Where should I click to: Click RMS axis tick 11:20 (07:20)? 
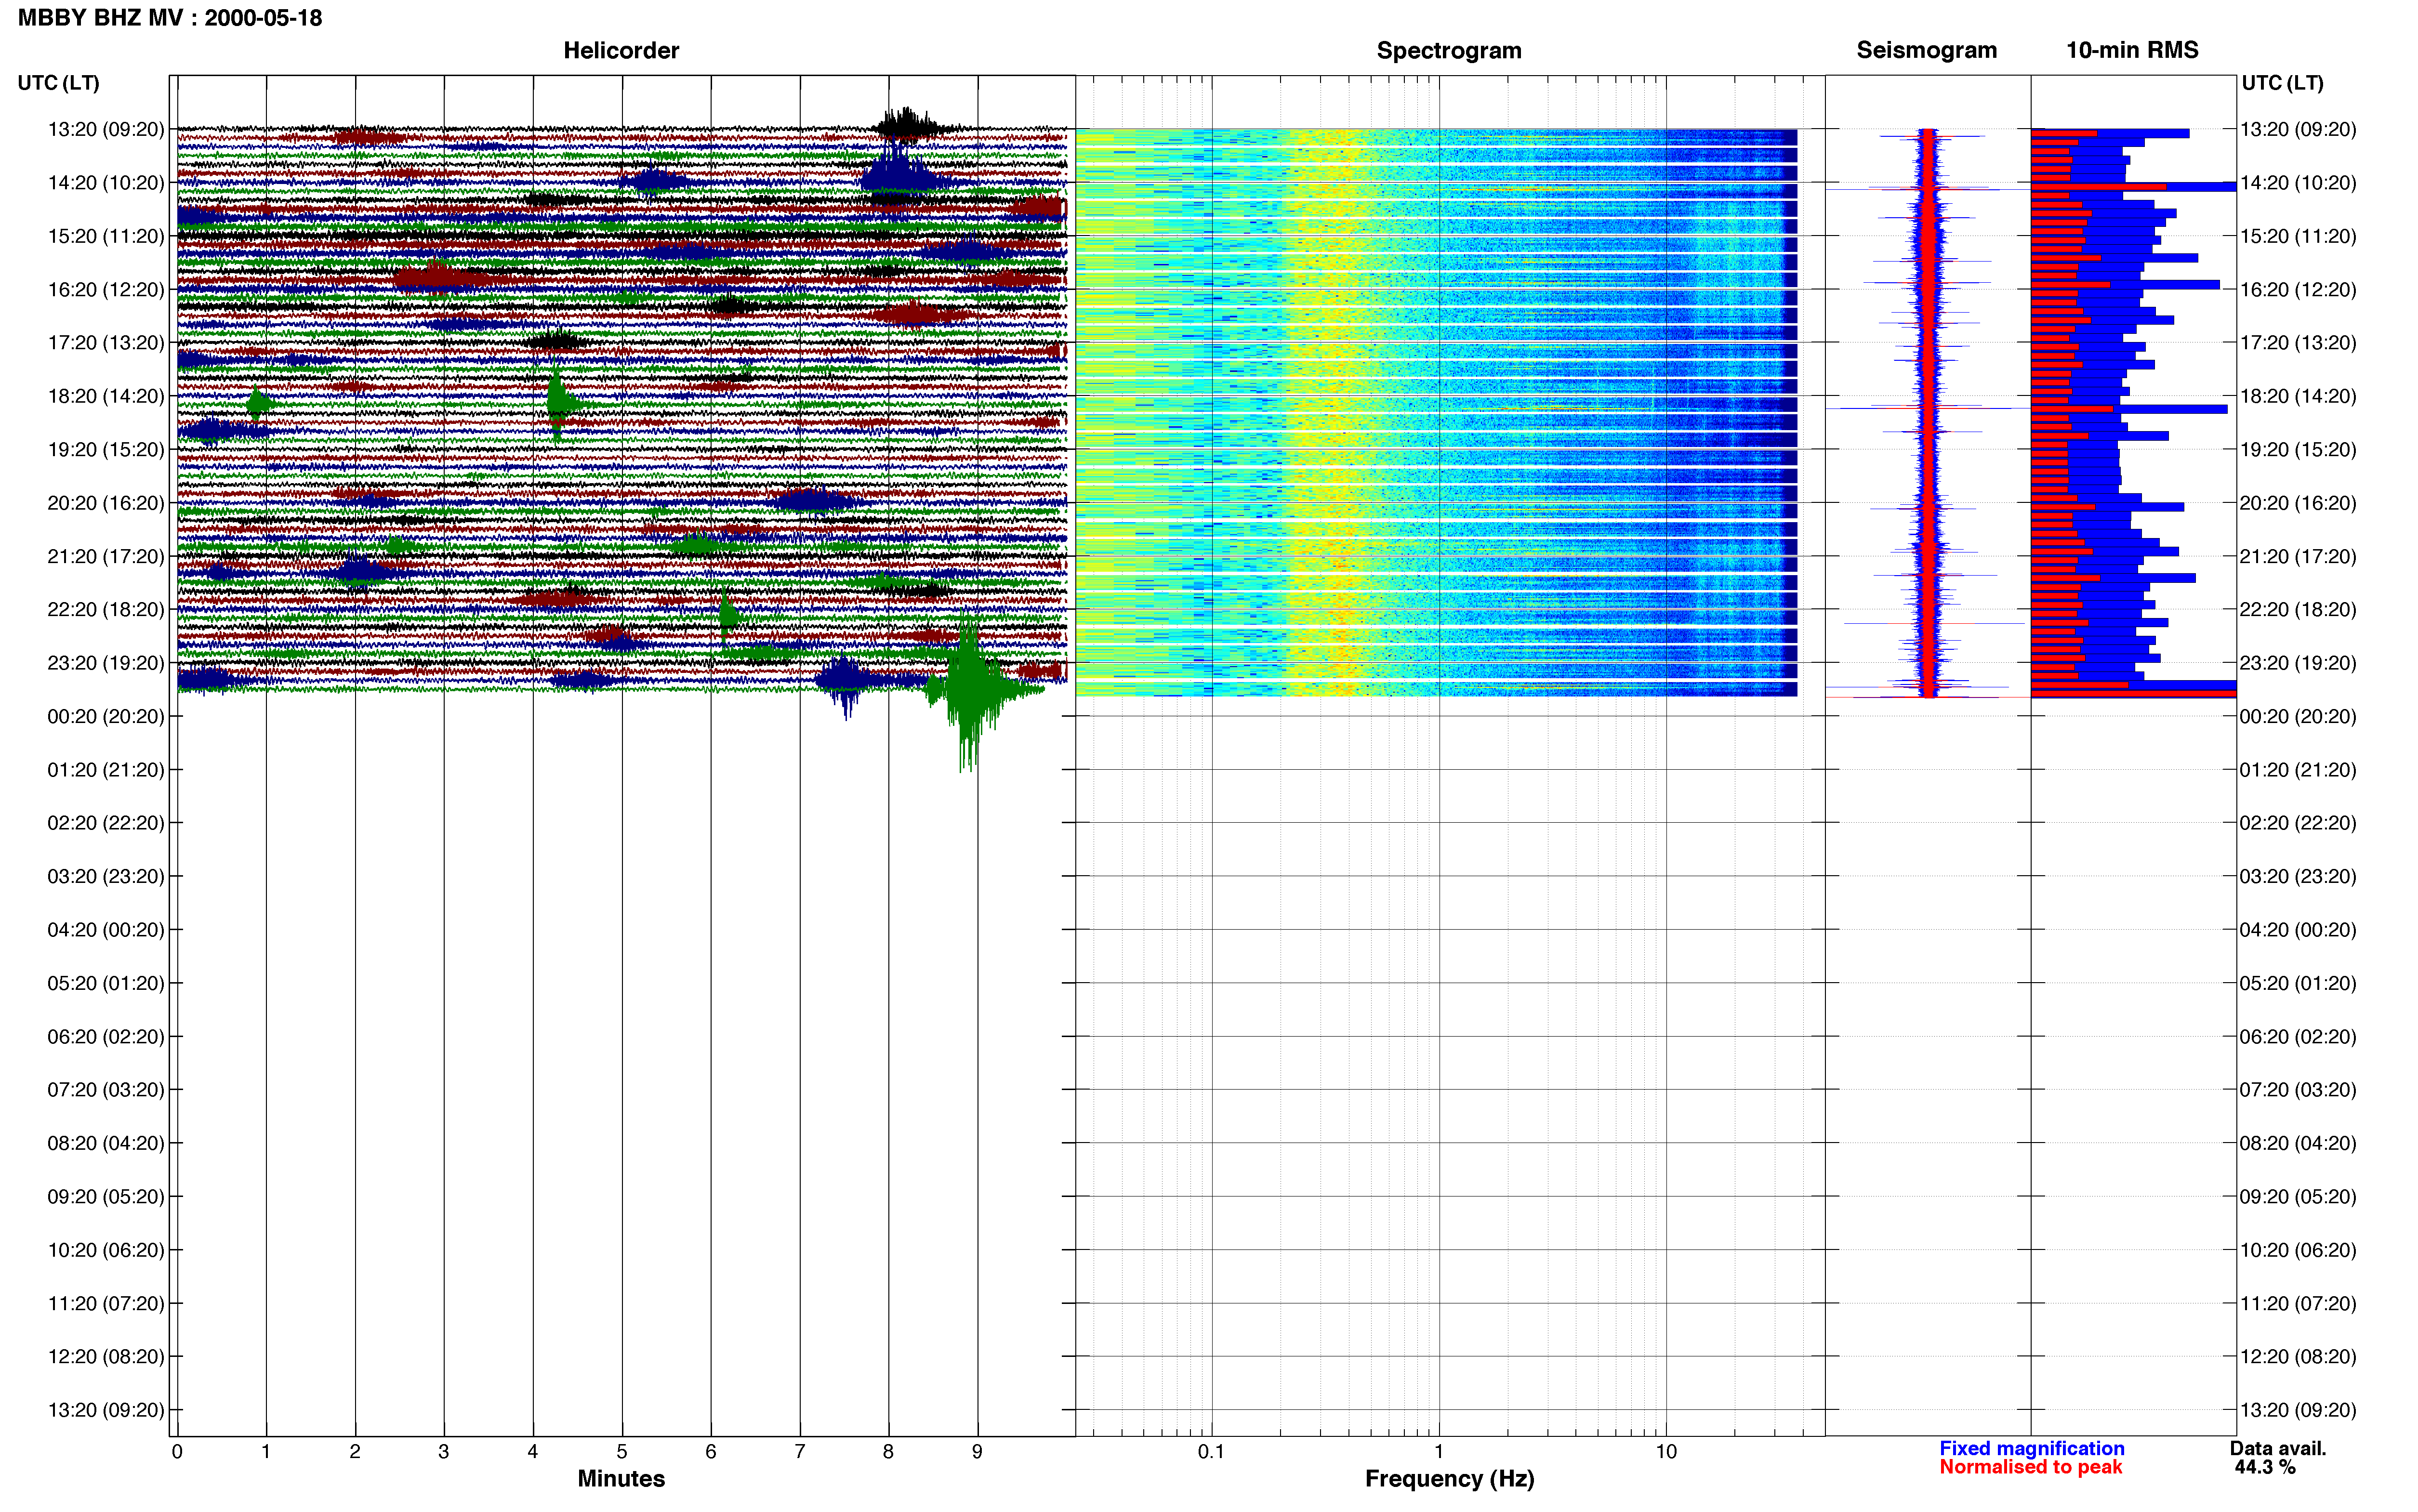[2298, 1303]
